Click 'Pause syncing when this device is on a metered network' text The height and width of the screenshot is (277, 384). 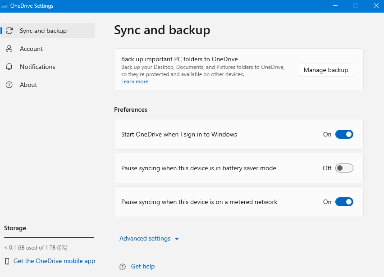(x=199, y=202)
